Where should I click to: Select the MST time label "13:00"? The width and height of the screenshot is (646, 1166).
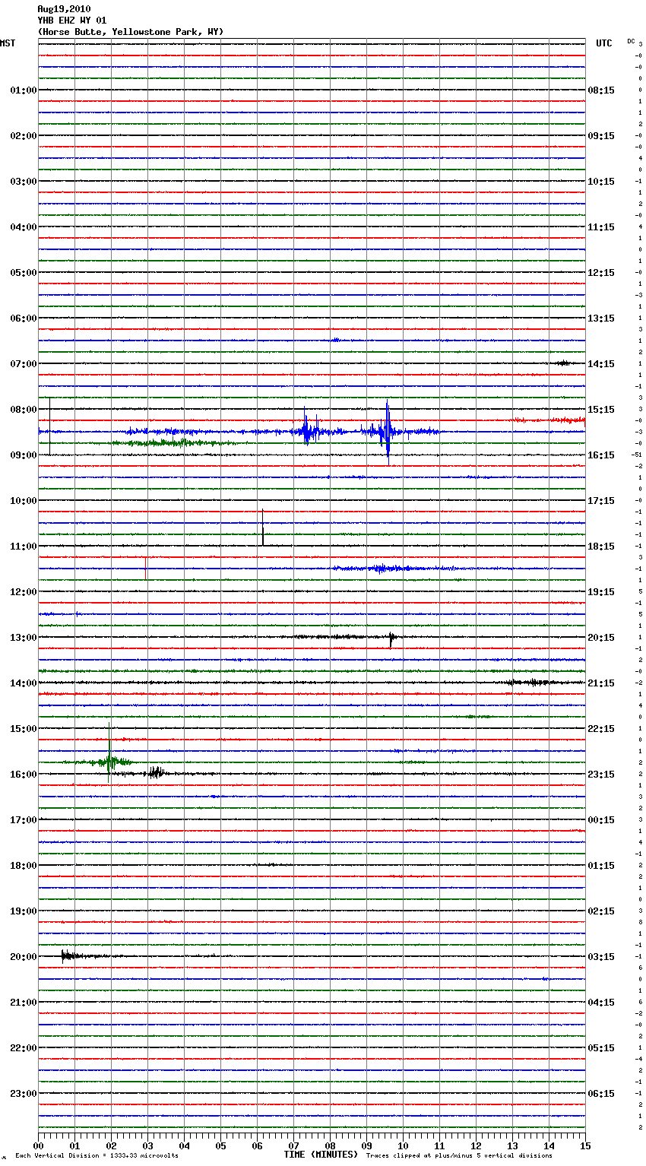pos(24,638)
